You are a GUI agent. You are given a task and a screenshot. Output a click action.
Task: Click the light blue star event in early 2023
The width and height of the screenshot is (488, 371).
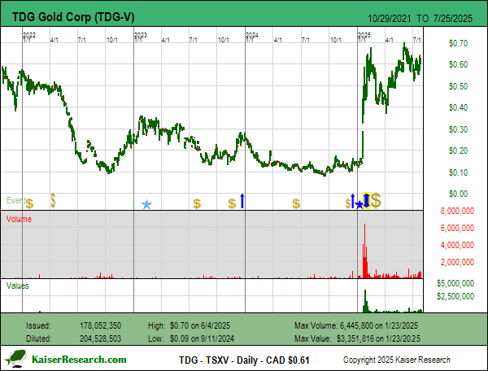(x=146, y=204)
